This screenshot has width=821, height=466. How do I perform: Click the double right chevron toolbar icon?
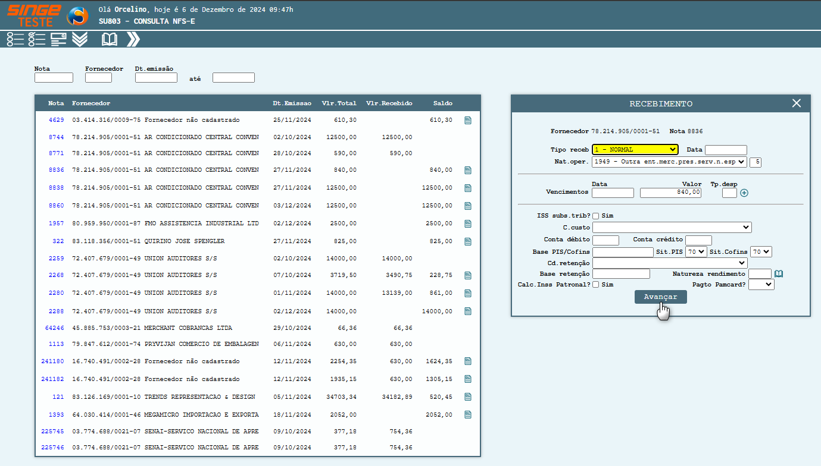(133, 39)
